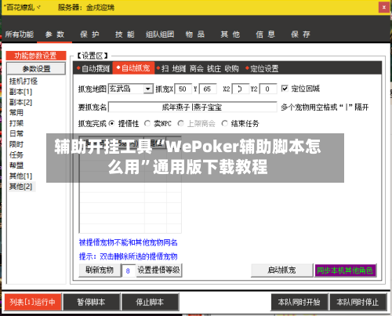392x316 pixels.
Task: Open the 保护 tab
Action: (89, 35)
